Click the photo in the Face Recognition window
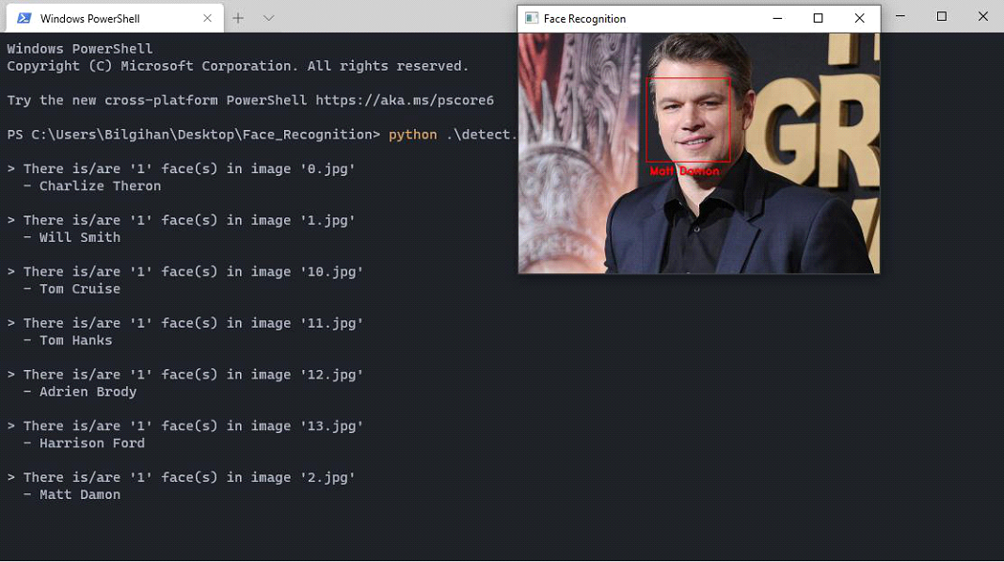This screenshot has width=1004, height=562. coord(698,153)
